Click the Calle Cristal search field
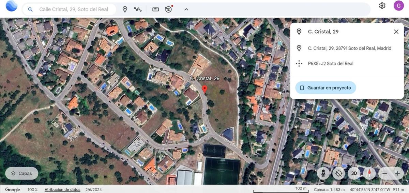This screenshot has height=193, width=409. click(74, 9)
